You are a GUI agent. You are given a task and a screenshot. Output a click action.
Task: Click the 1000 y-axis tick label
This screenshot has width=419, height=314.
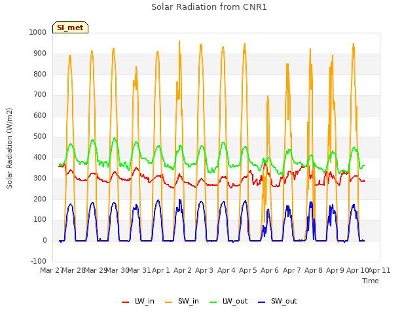pyautogui.click(x=38, y=32)
